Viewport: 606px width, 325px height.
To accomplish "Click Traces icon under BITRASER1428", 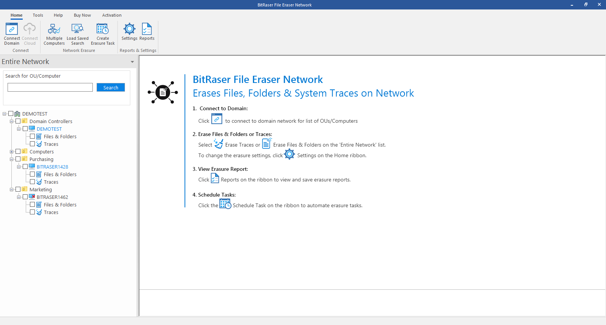I will [39, 182].
